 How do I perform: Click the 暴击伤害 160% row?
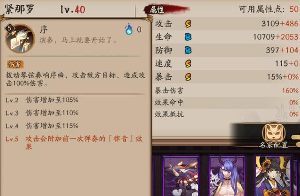pyautogui.click(x=226, y=90)
